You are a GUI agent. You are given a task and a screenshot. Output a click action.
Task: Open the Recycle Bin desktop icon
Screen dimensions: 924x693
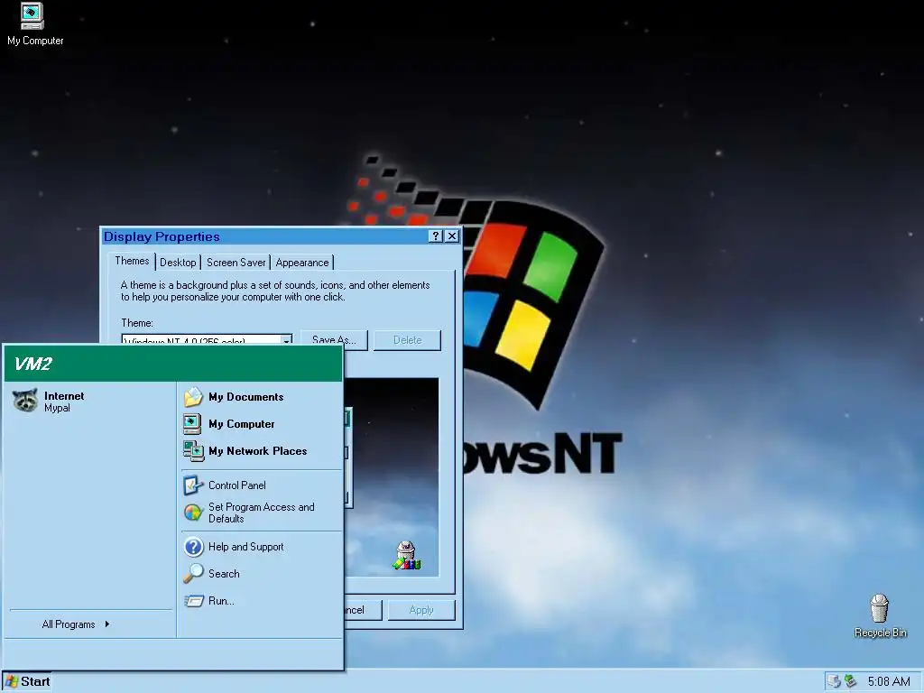coord(880,615)
